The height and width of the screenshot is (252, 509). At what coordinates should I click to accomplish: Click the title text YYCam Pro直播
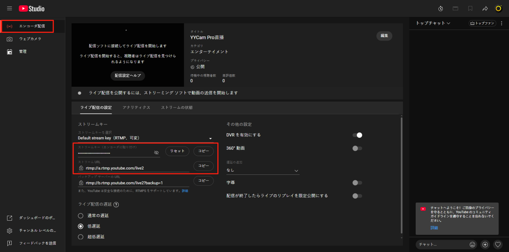coord(207,37)
